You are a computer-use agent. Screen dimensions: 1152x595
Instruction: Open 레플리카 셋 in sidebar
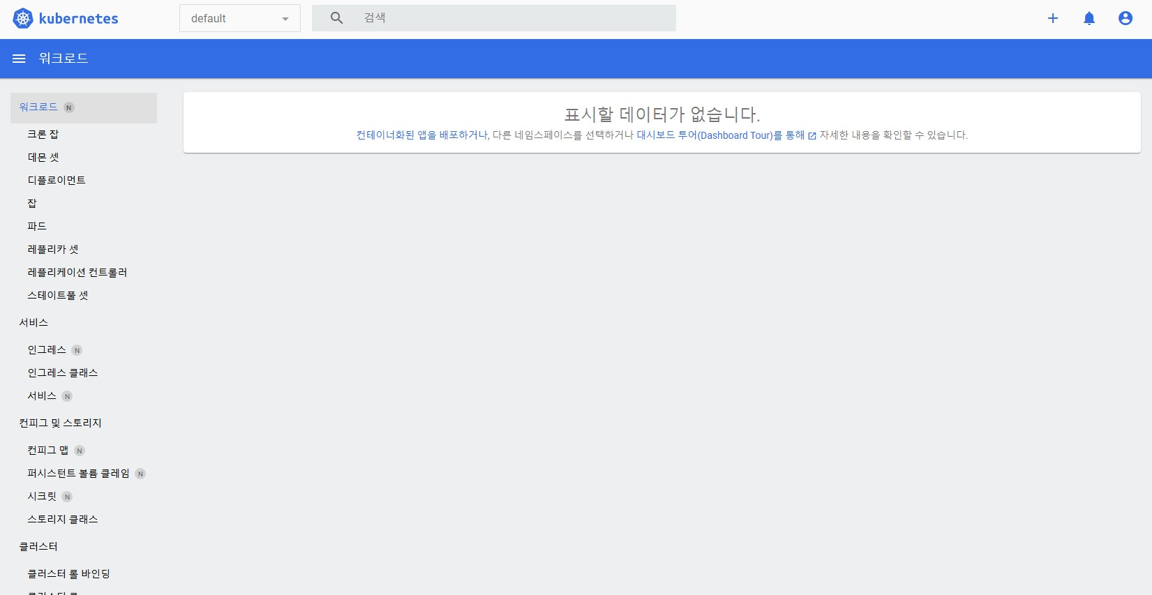coord(53,249)
